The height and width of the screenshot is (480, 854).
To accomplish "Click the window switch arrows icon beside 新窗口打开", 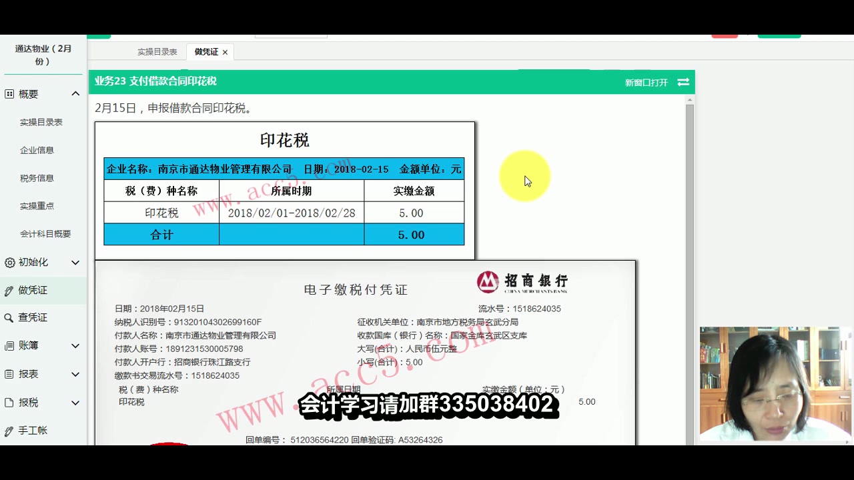I will click(683, 82).
